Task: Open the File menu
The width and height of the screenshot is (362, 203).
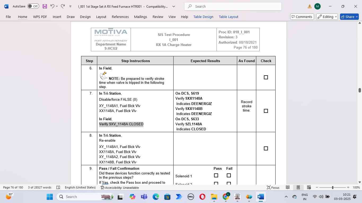Action: [8, 17]
